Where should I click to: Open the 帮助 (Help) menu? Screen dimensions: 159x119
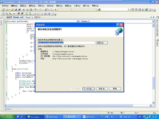click(95, 6)
